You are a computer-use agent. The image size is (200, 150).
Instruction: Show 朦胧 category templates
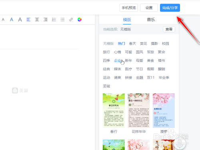click(162, 69)
